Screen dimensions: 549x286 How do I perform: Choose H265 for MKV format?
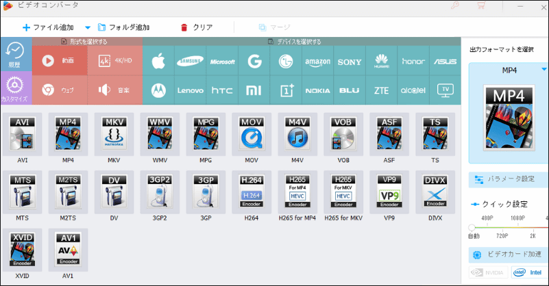[x=343, y=192]
